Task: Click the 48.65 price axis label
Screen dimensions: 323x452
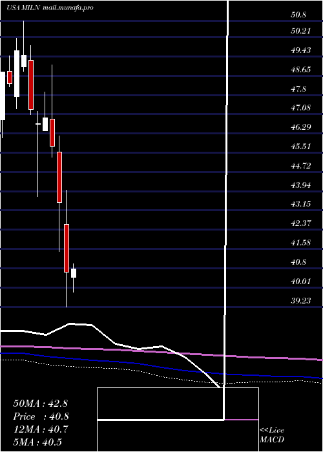Action: (x=301, y=70)
